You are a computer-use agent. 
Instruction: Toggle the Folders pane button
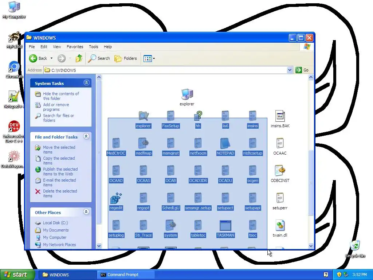coord(126,58)
